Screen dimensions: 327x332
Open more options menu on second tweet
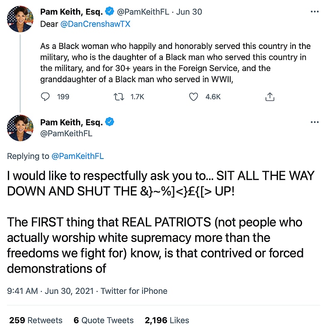(x=315, y=122)
